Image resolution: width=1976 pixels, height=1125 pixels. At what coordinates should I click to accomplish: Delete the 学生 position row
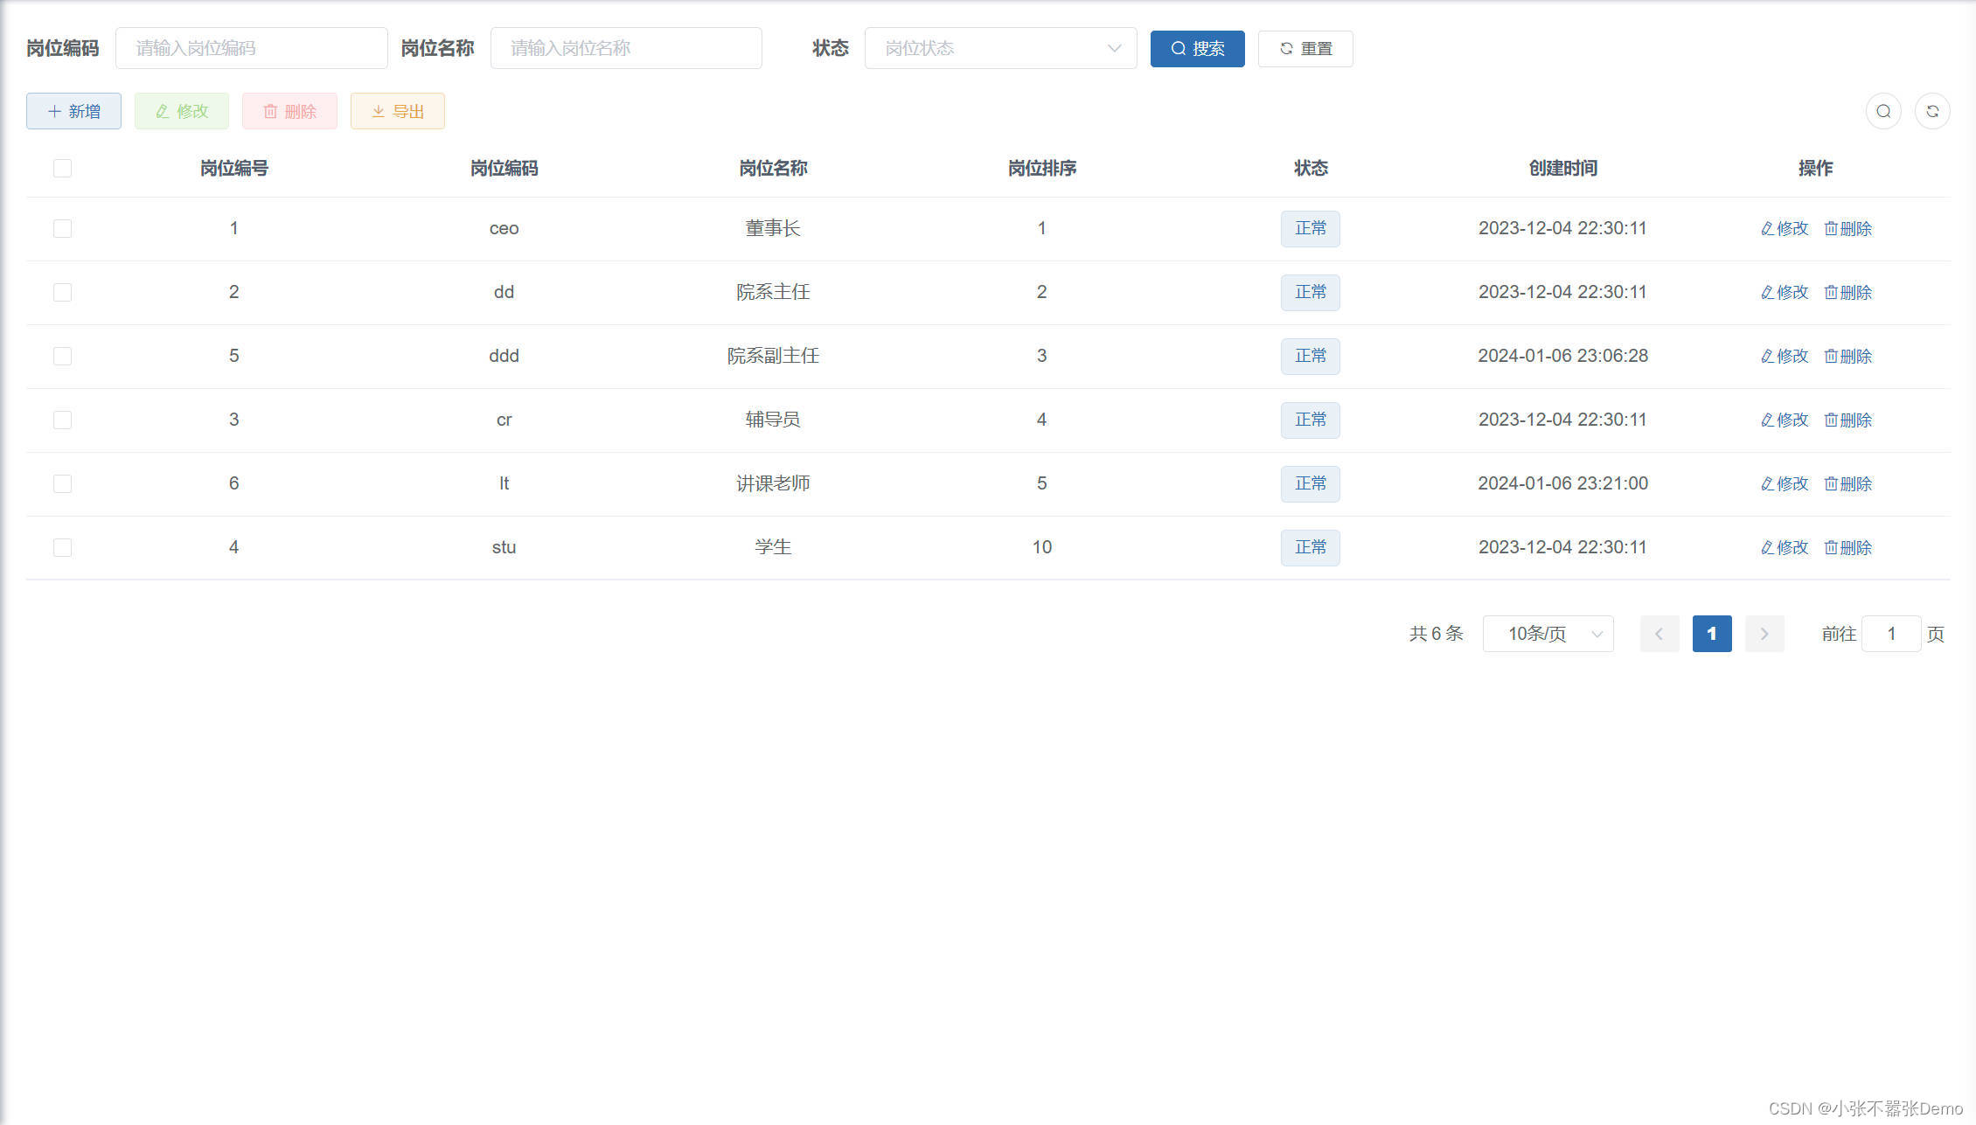point(1847,547)
